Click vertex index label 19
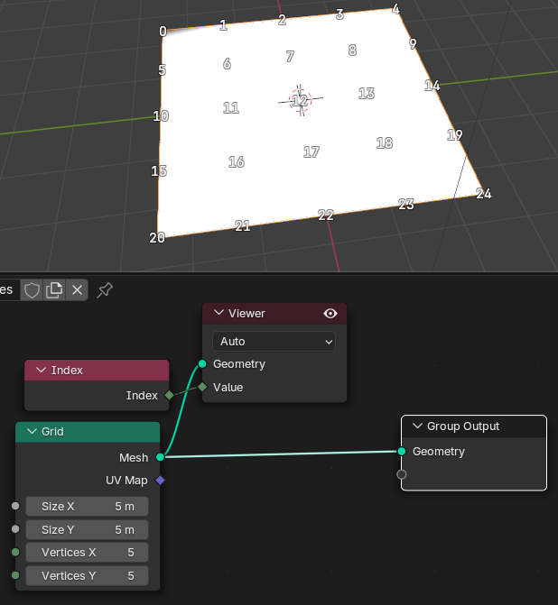Image resolution: width=558 pixels, height=605 pixels. [x=454, y=134]
